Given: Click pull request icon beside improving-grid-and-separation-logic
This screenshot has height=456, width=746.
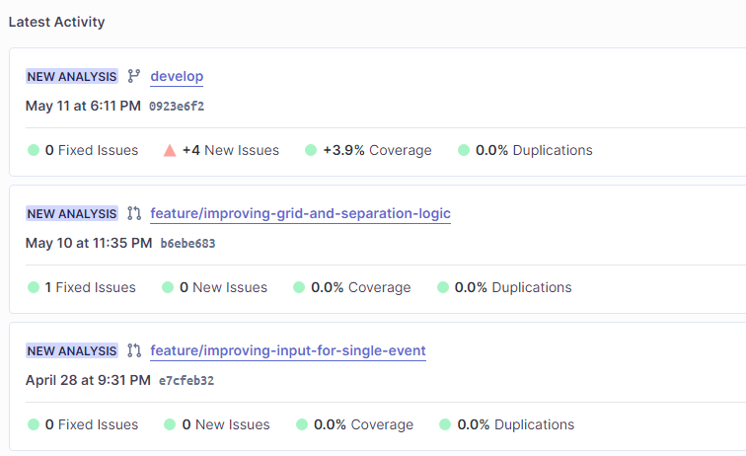Looking at the screenshot, I should 134,213.
